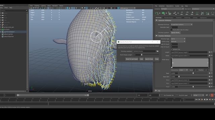Click the Save & Close button

point(149,59)
